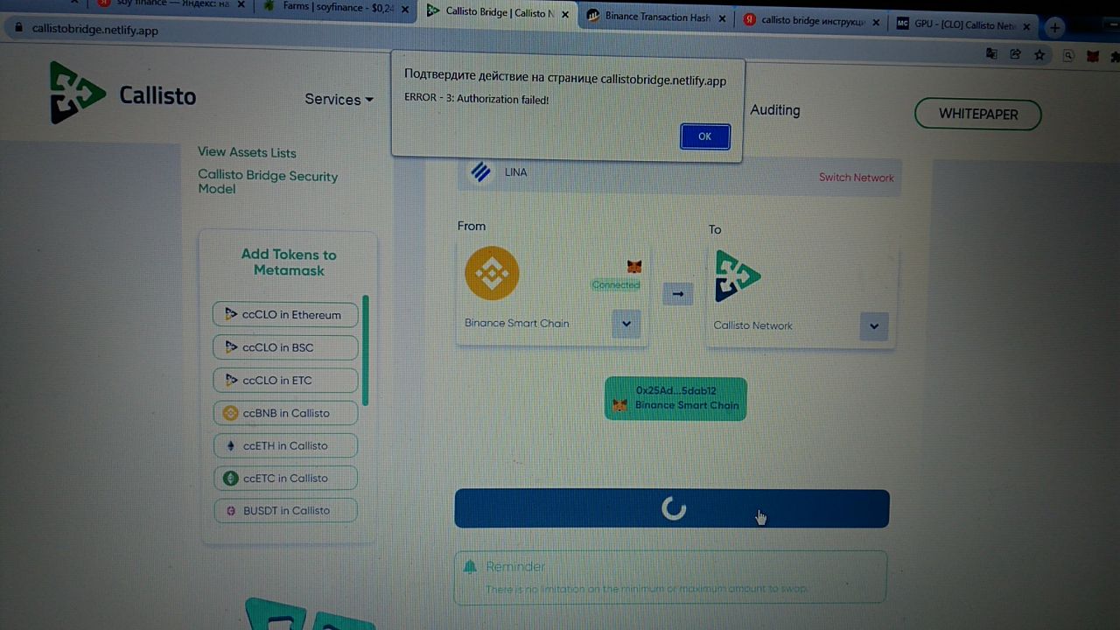Add ccETH in Callisto to Metamask
Screen dimensions: 1120x630
click(x=285, y=445)
